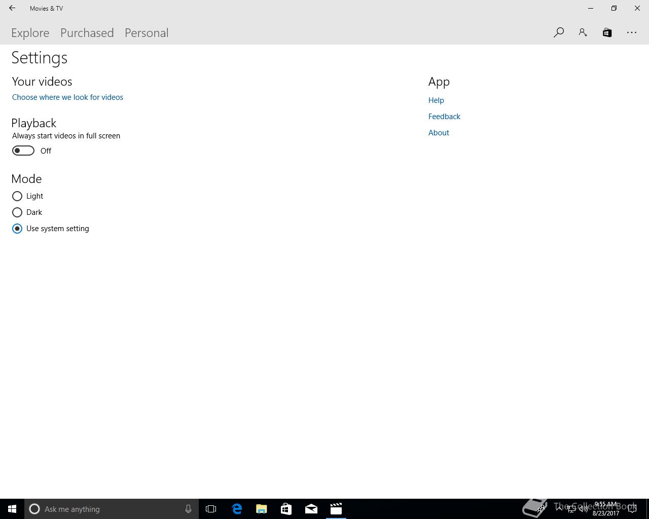The image size is (649, 519).
Task: Open the Feedback link
Action: (444, 117)
